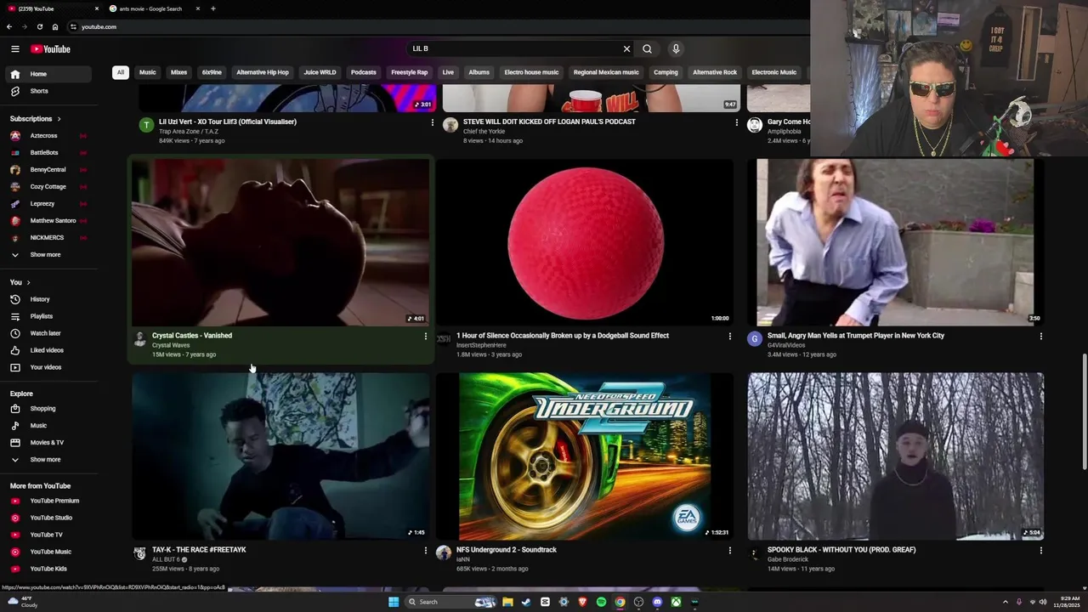Viewport: 1088px width, 612px height.
Task: Open options menu for Crystal Castles - Vanished
Action: click(426, 337)
